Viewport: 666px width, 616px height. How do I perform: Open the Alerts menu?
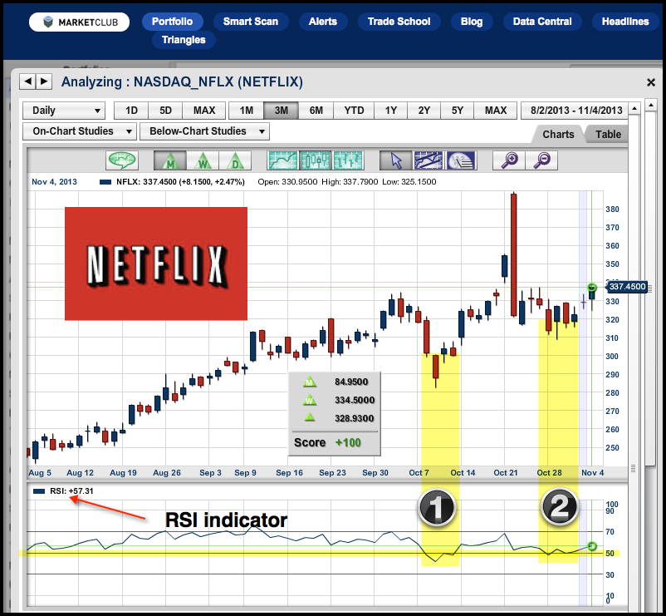[x=323, y=22]
